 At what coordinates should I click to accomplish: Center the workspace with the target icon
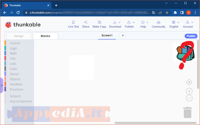tap(189, 82)
